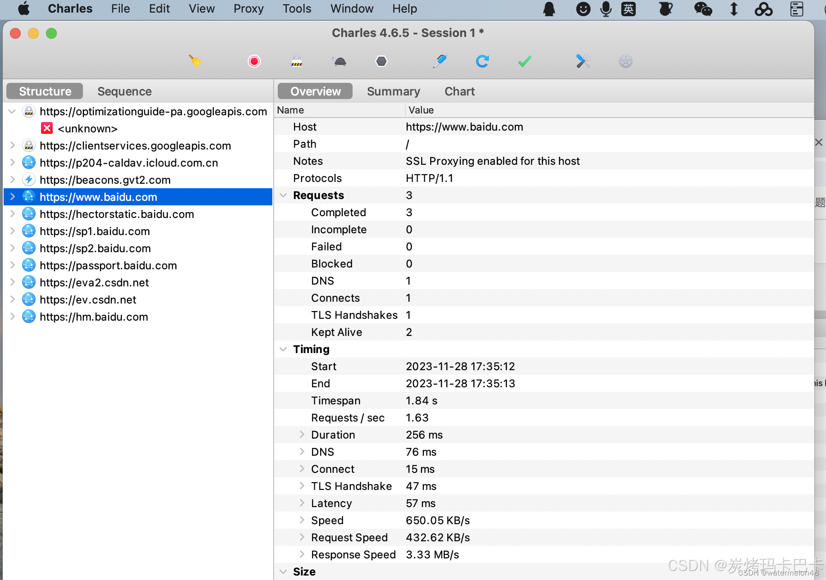Open the Charles application menu
Image resolution: width=826 pixels, height=580 pixels.
point(70,9)
